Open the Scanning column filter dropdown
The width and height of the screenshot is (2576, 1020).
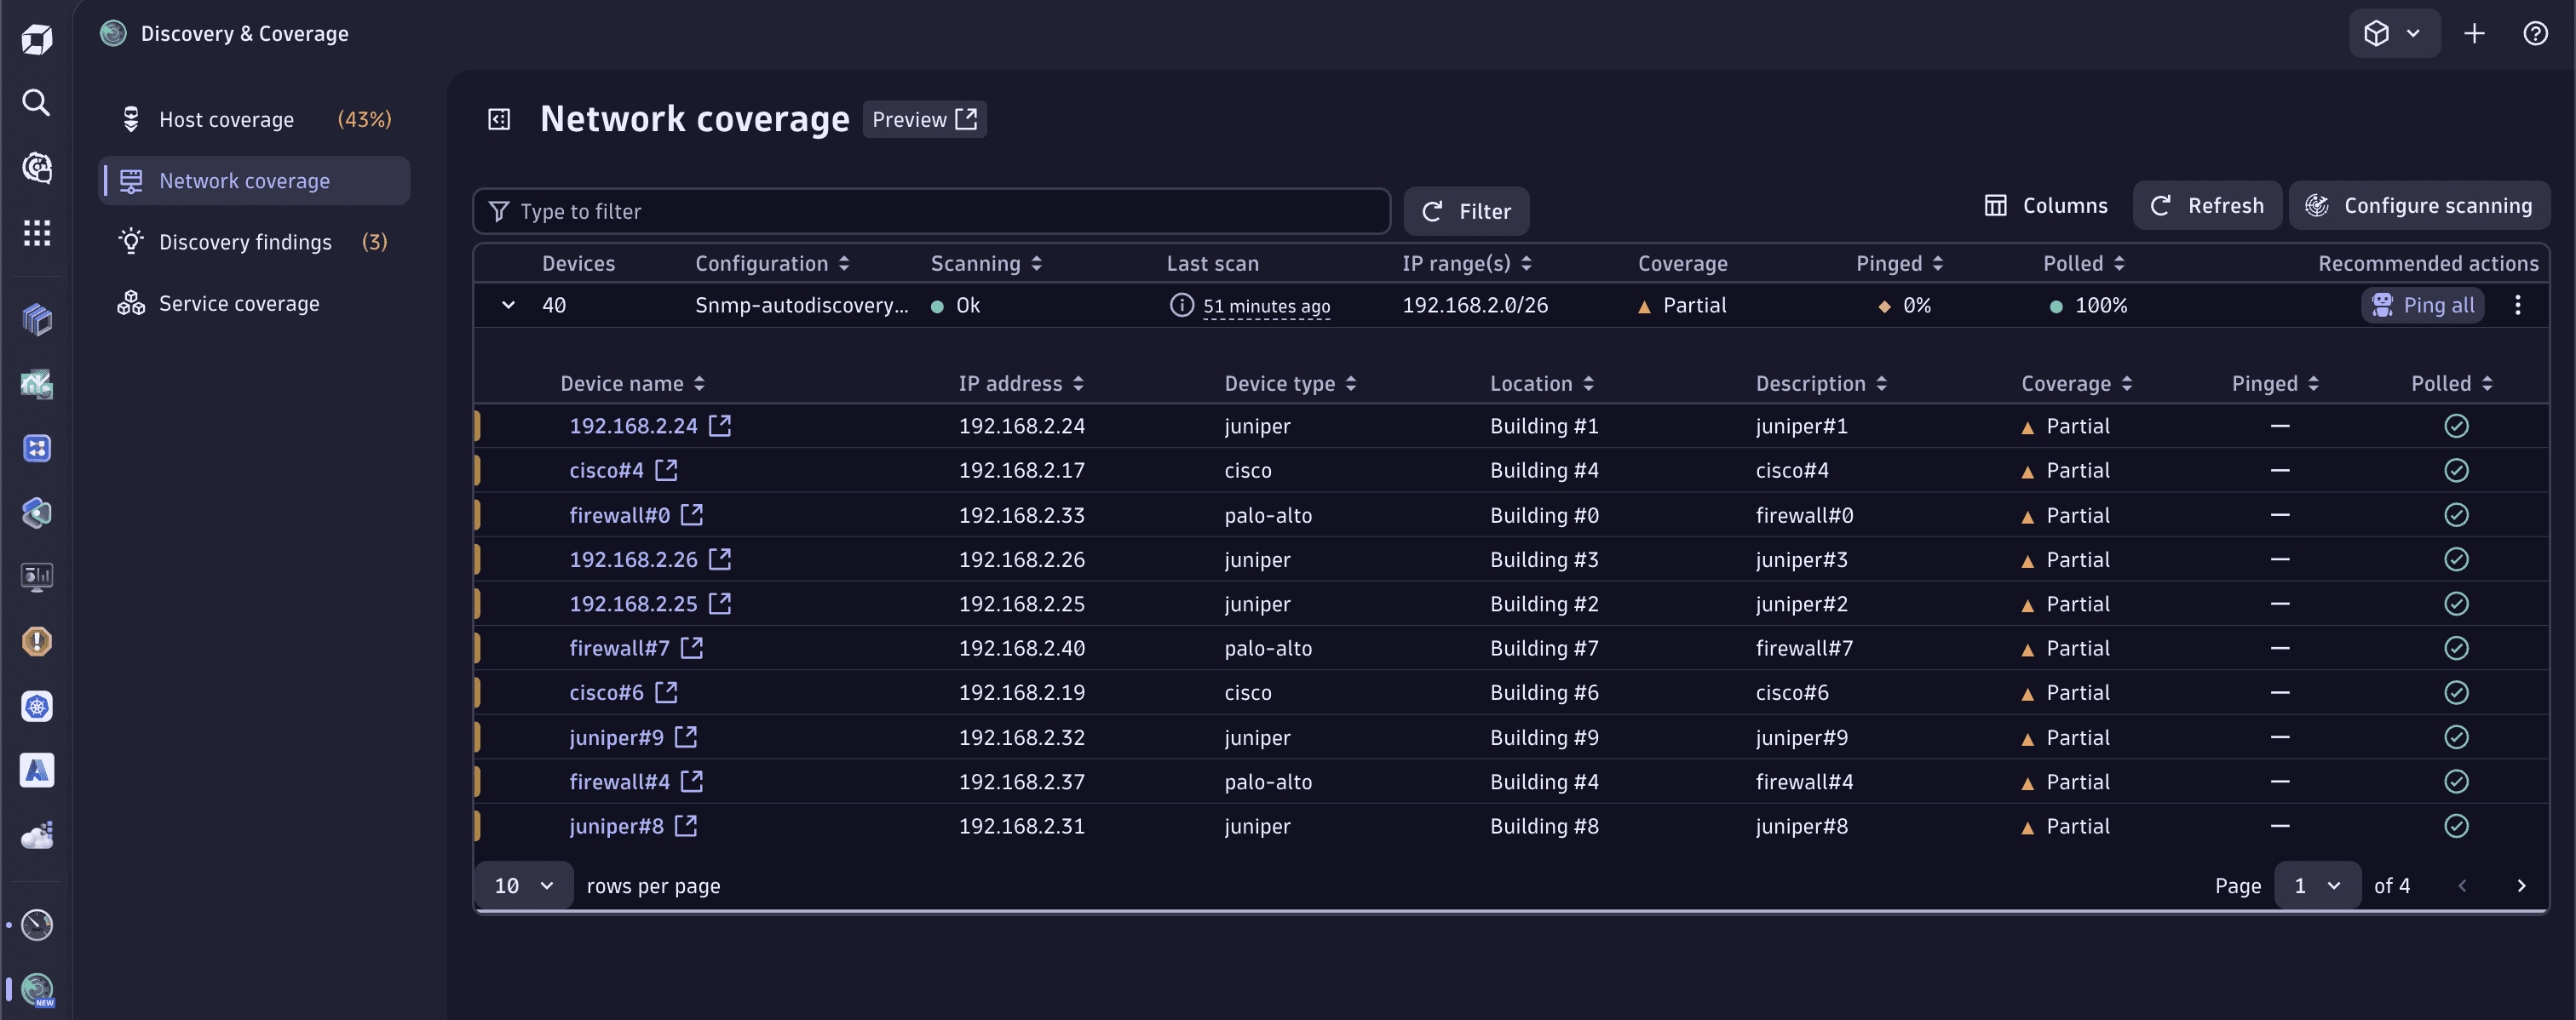click(1038, 263)
